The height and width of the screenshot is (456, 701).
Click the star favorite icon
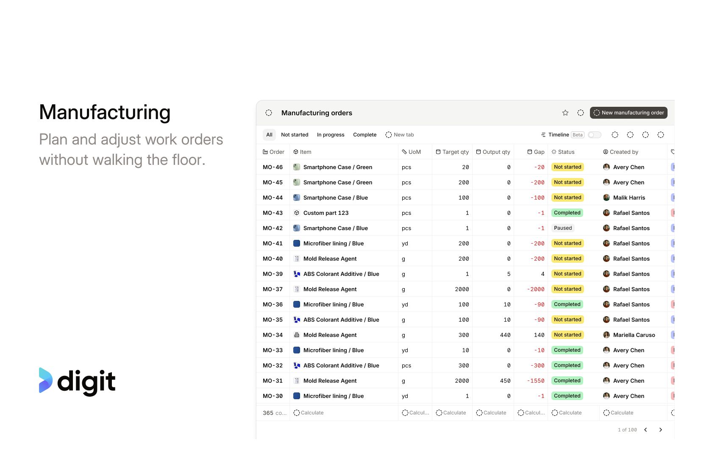(x=565, y=113)
